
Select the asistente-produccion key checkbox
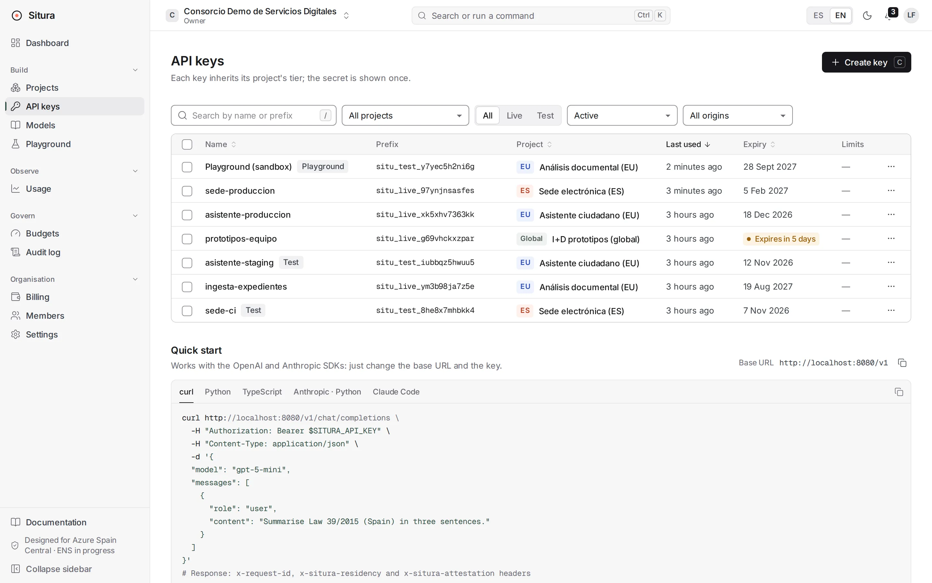(x=187, y=215)
